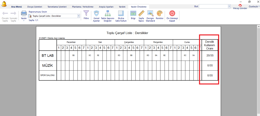Open Genel Ayarlar shield icon

[96, 13]
